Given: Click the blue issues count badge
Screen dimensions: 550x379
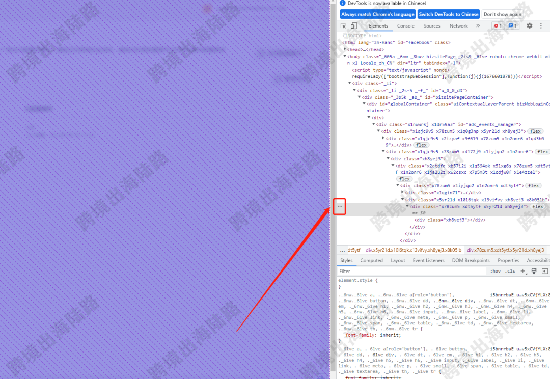Looking at the screenshot, I should pos(512,25).
